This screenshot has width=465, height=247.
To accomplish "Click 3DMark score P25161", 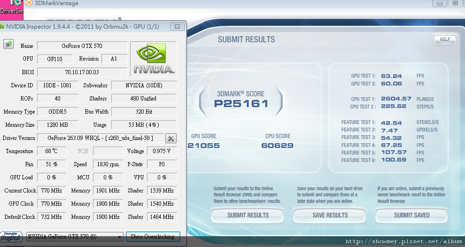I will 241,103.
